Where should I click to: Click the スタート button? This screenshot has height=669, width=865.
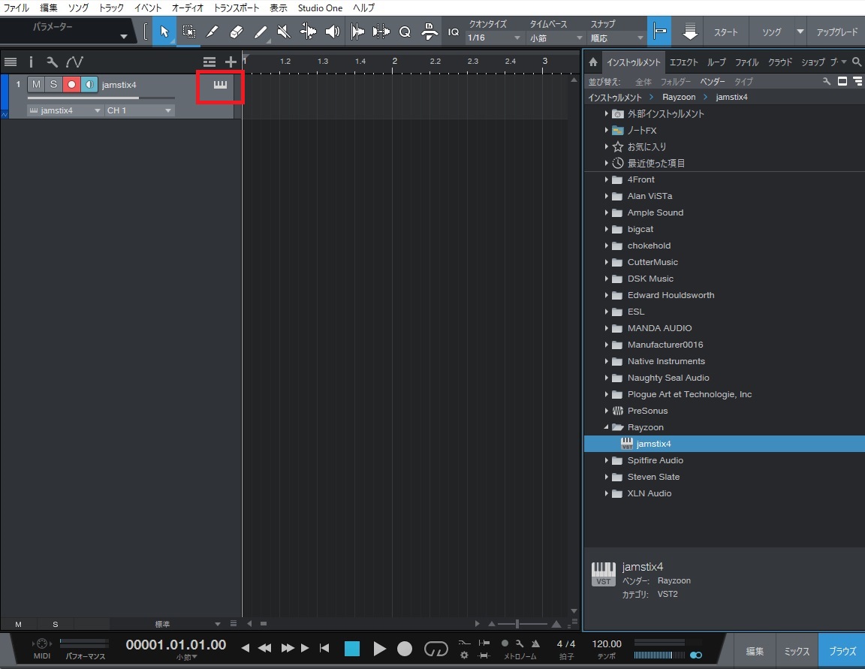point(725,32)
